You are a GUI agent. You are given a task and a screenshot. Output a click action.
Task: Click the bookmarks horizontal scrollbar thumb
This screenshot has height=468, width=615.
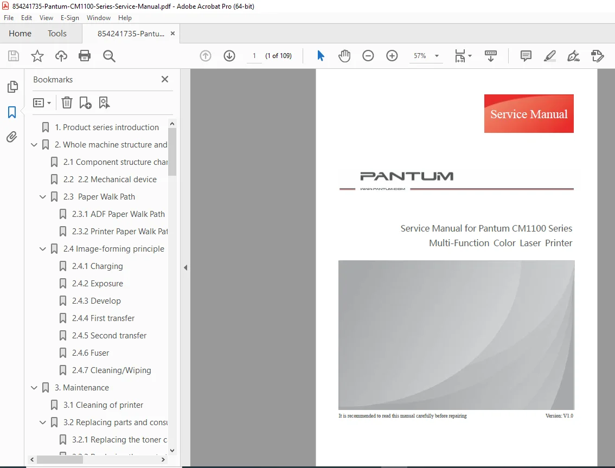pyautogui.click(x=60, y=459)
